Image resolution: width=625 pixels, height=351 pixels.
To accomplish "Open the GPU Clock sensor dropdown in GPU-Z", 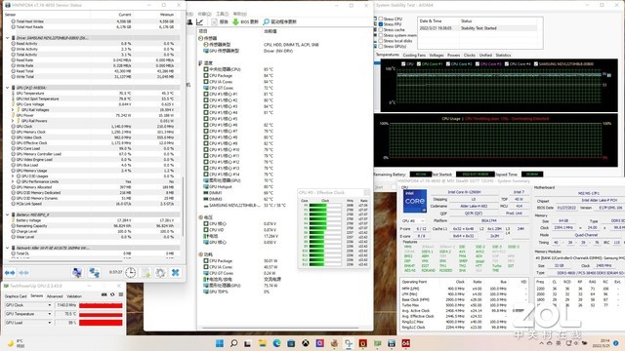I will (50, 305).
